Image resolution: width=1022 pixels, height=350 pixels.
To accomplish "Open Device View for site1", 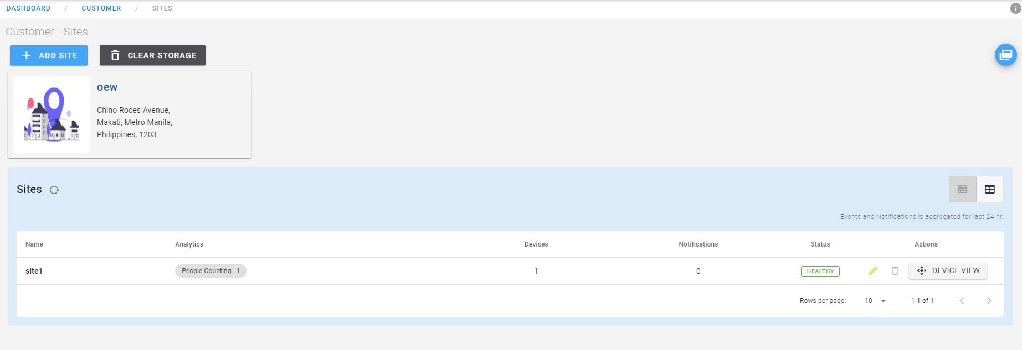I will click(948, 271).
